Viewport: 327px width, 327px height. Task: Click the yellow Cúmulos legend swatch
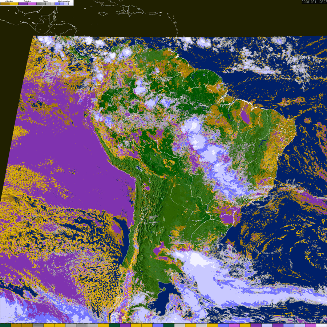[x=14, y=4]
